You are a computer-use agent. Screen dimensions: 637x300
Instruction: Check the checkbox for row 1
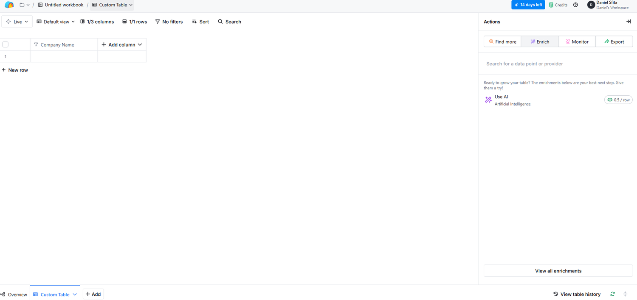5,56
